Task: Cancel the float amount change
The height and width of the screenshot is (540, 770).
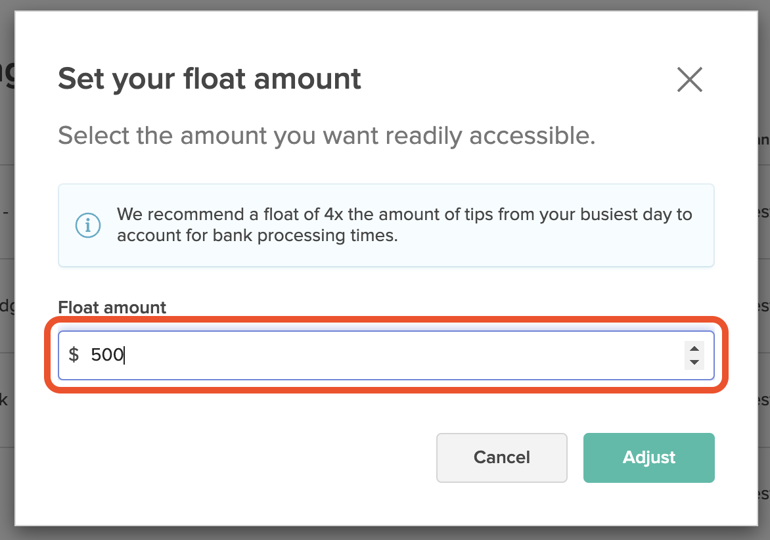Action: tap(501, 457)
